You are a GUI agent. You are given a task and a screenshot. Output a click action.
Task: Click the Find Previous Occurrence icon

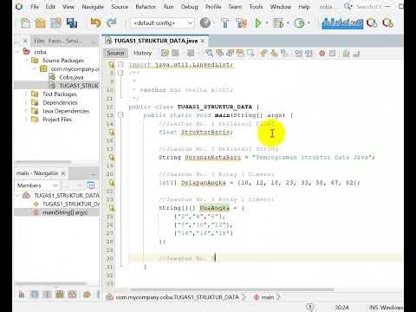pyautogui.click(x=219, y=53)
